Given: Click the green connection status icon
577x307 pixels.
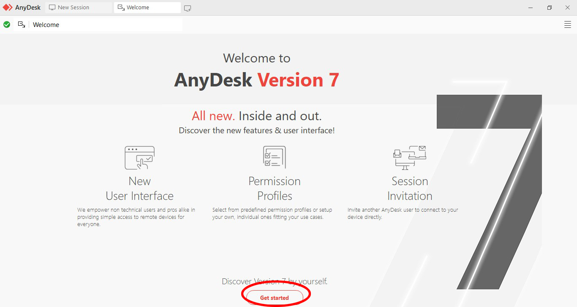Looking at the screenshot, I should click(x=7, y=24).
